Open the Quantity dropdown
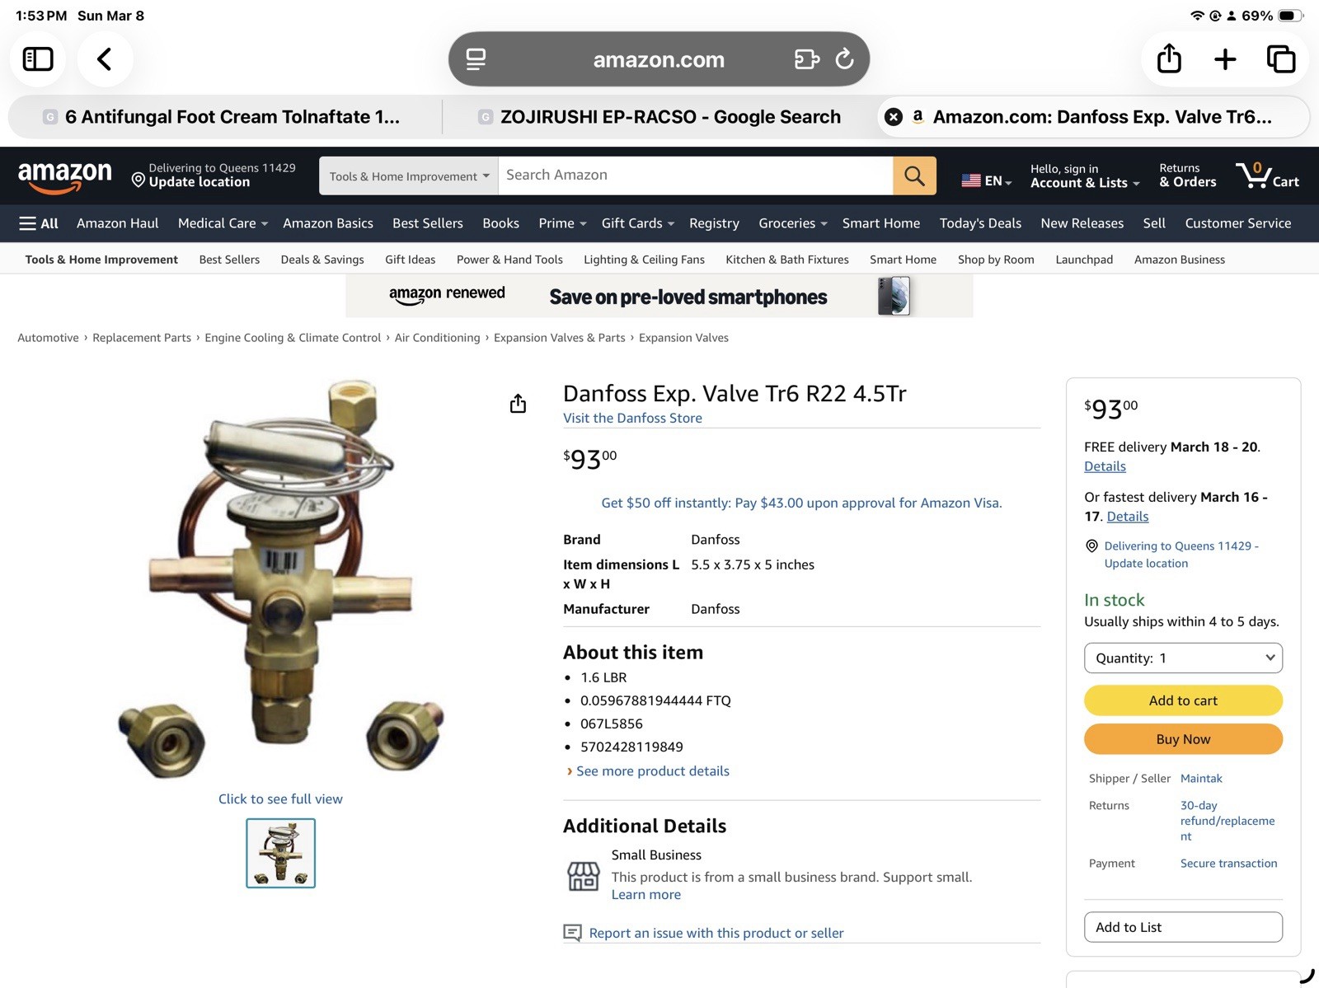1319x988 pixels. (x=1183, y=658)
